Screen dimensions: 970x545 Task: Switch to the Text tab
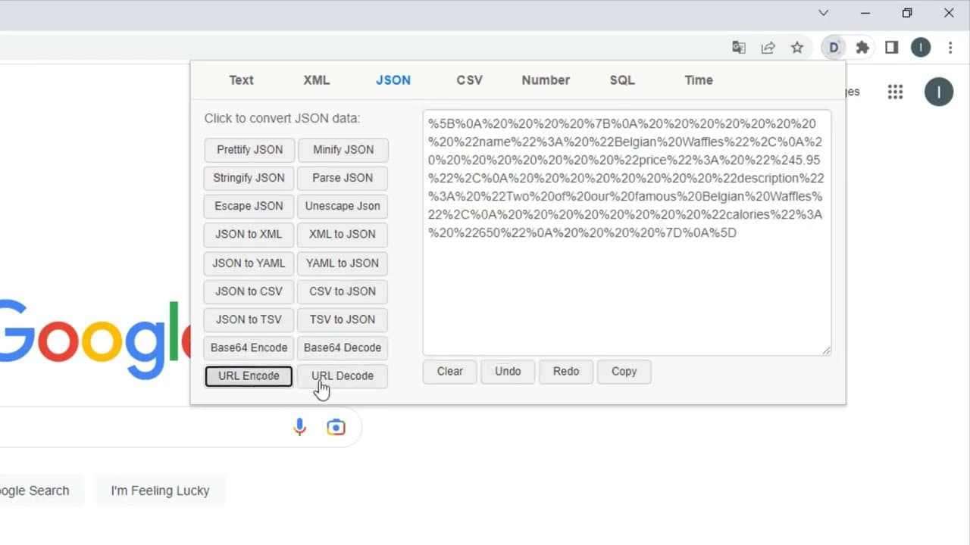click(x=241, y=80)
